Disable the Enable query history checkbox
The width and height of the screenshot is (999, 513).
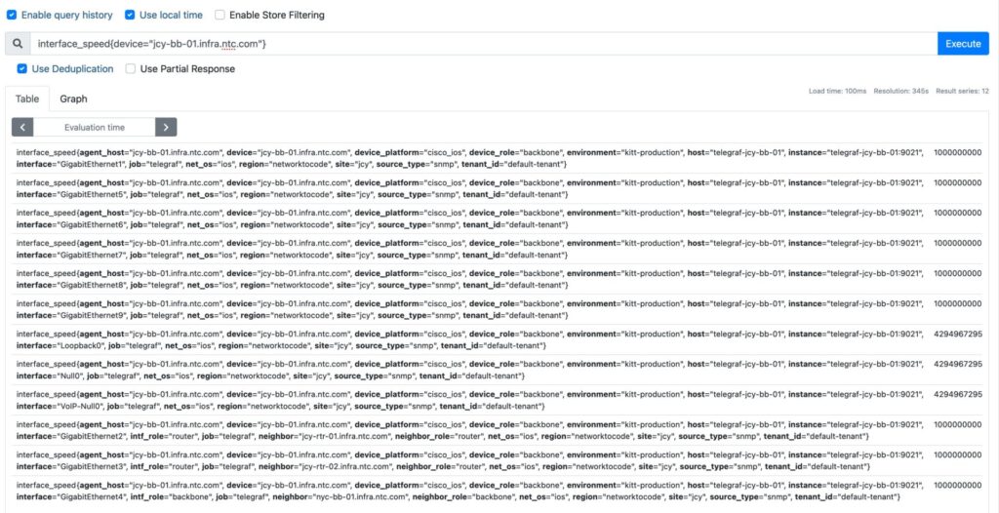point(12,16)
